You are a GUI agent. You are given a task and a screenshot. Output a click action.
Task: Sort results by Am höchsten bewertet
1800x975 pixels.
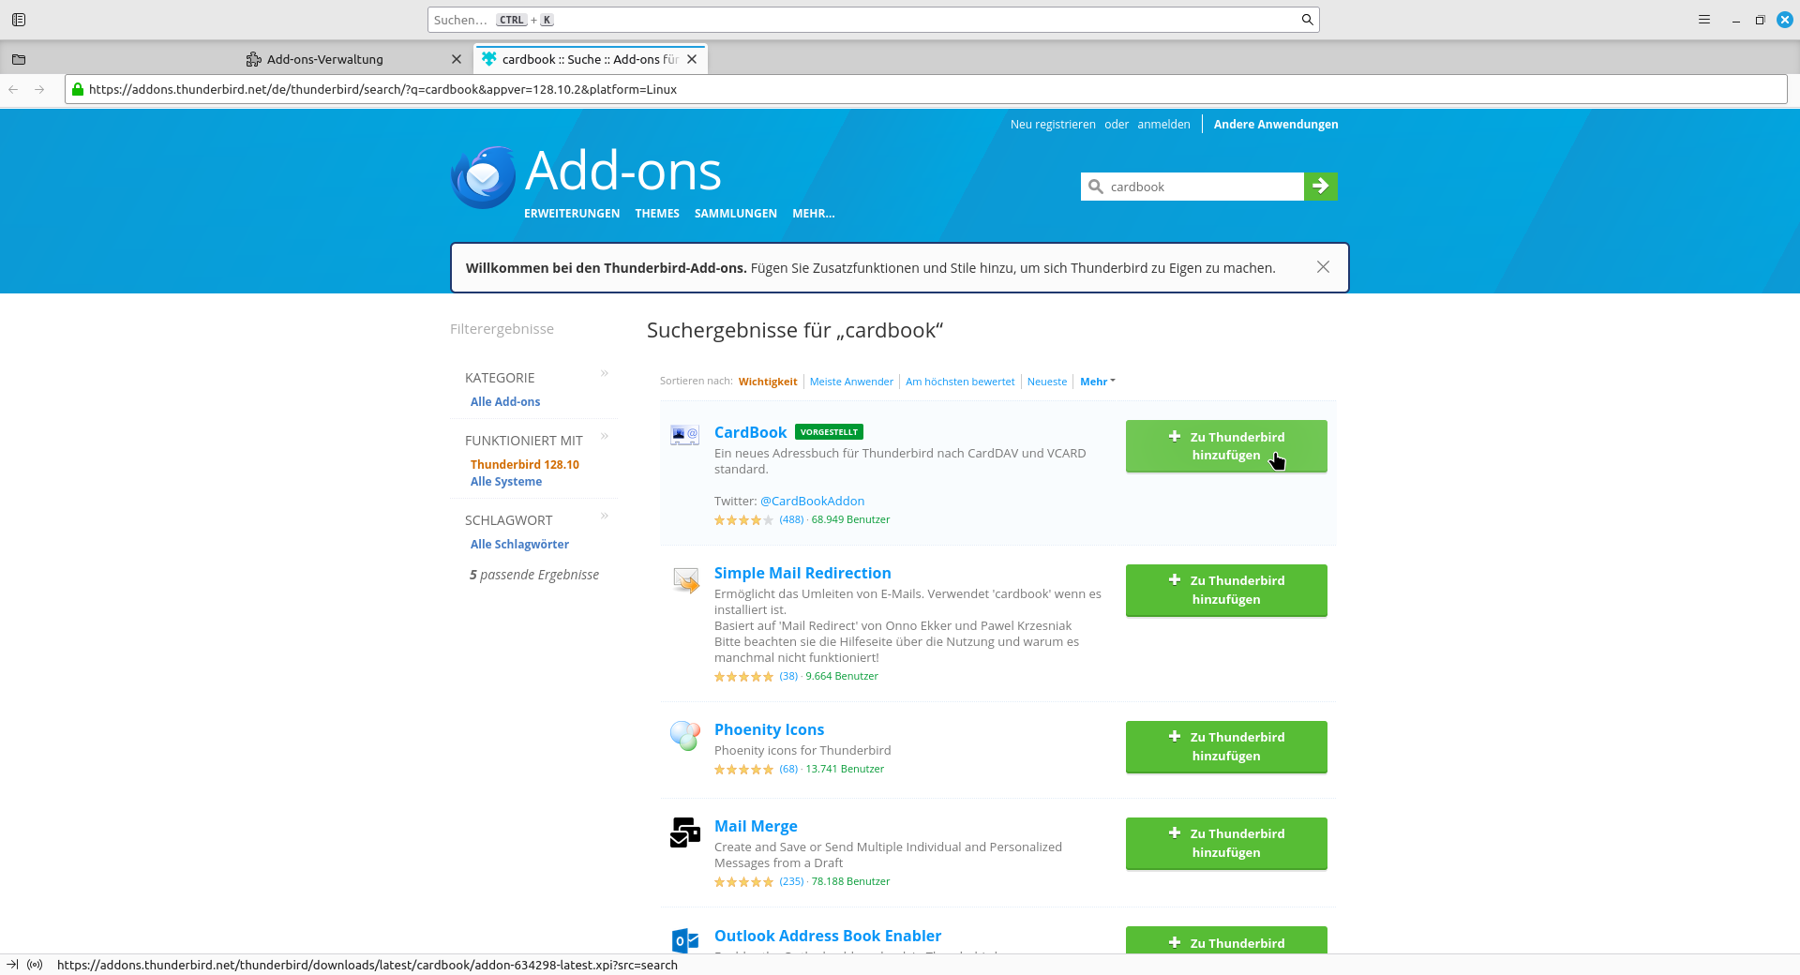click(x=960, y=382)
